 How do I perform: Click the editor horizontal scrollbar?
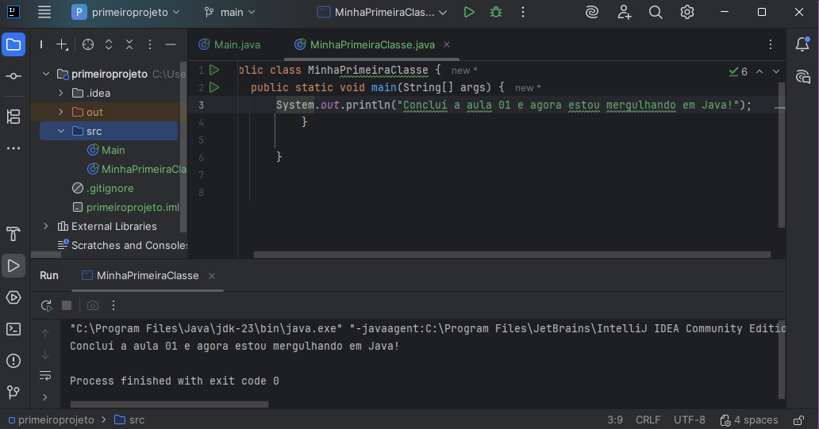click(x=512, y=255)
